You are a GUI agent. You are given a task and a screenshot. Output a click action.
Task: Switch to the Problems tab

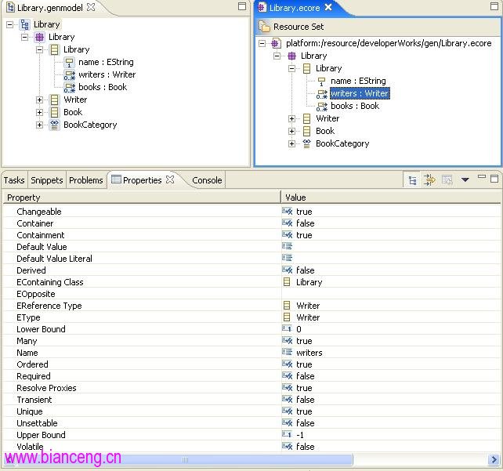tap(86, 180)
